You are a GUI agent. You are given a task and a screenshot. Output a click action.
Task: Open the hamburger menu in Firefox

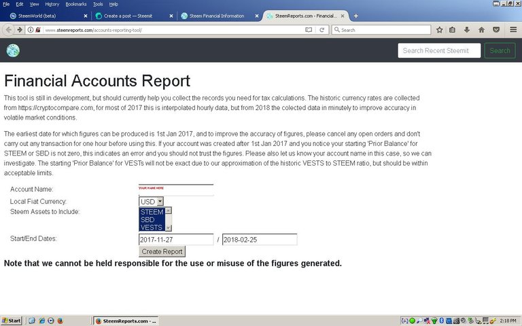[x=513, y=30]
